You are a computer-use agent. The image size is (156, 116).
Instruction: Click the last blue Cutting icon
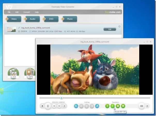click(97, 106)
